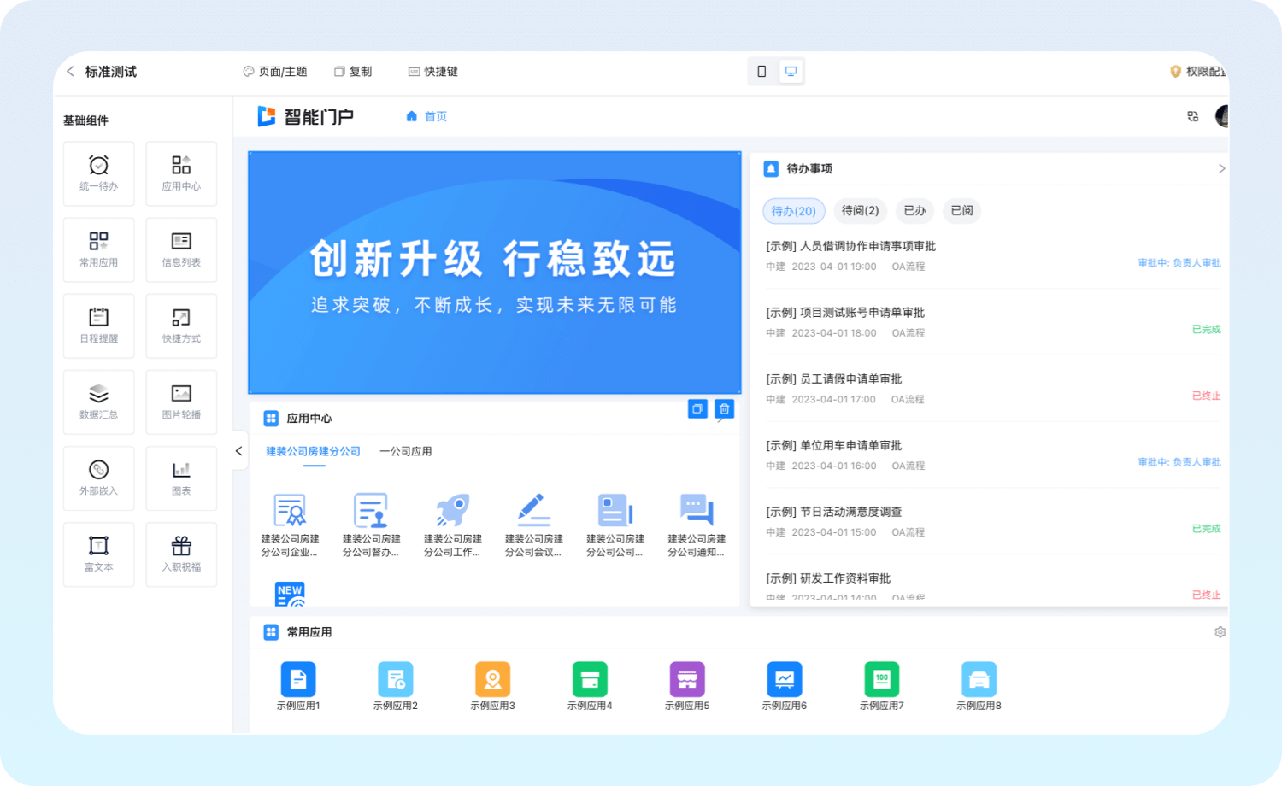Image resolution: width=1282 pixels, height=786 pixels.
Task: Add the 入职祝福 gift component
Action: click(x=181, y=554)
